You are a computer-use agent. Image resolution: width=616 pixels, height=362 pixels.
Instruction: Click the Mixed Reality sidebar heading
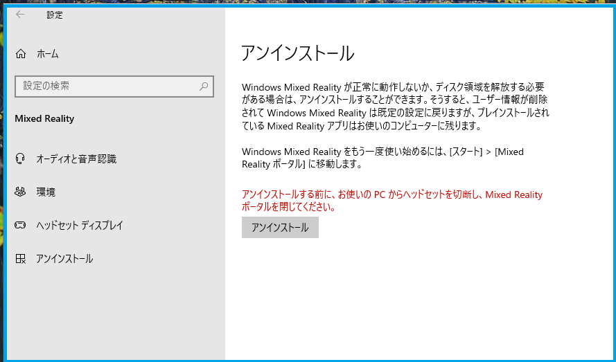click(x=44, y=118)
